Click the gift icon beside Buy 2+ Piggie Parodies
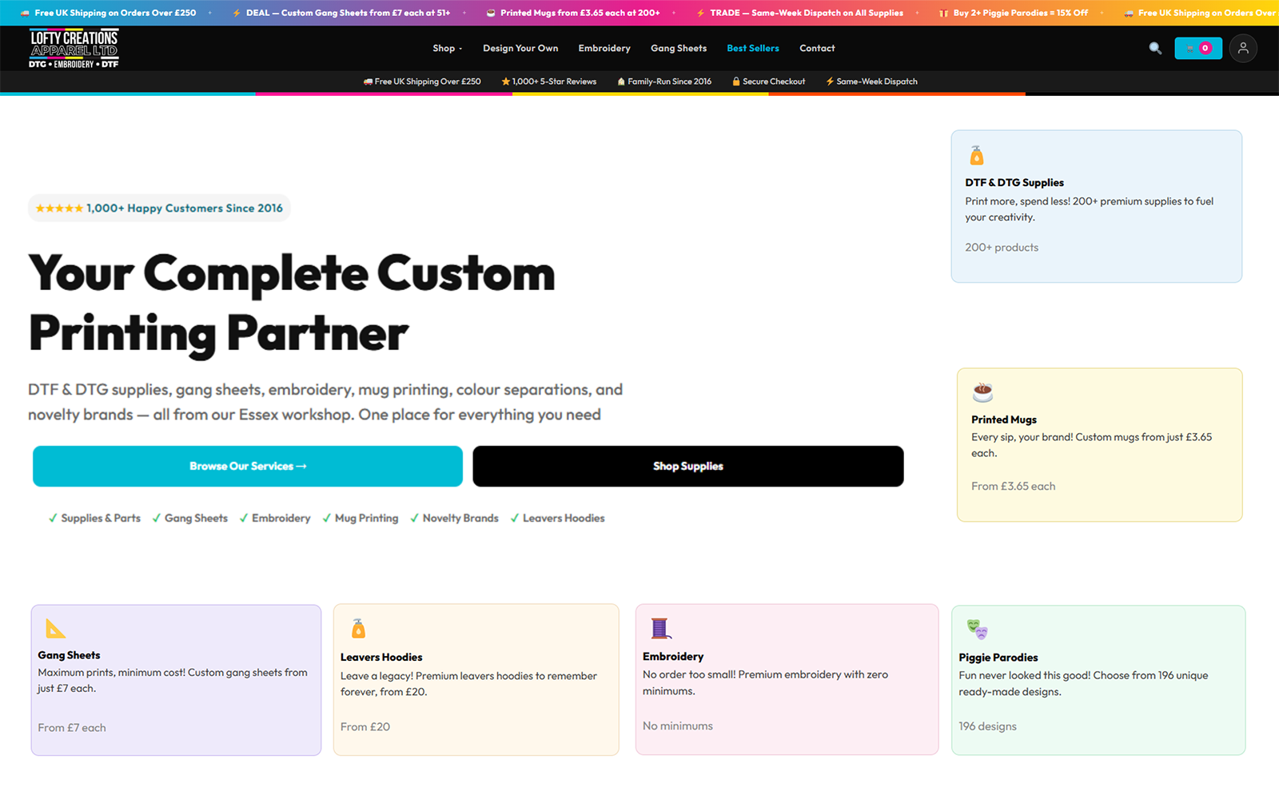This screenshot has width=1279, height=799. point(944,13)
